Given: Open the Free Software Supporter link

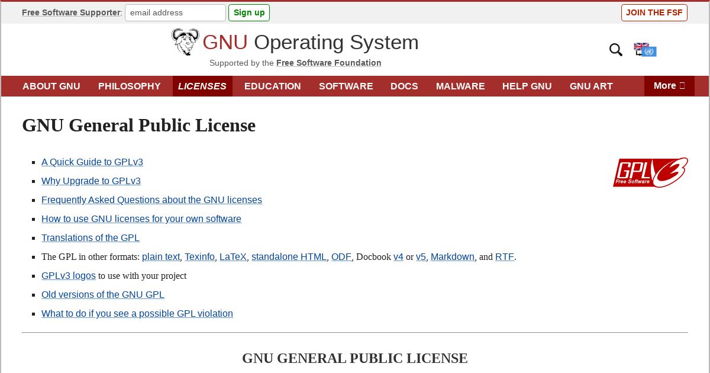Looking at the screenshot, I should [71, 12].
